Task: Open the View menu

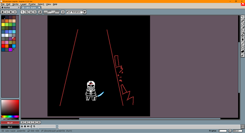Action: [48, 4]
